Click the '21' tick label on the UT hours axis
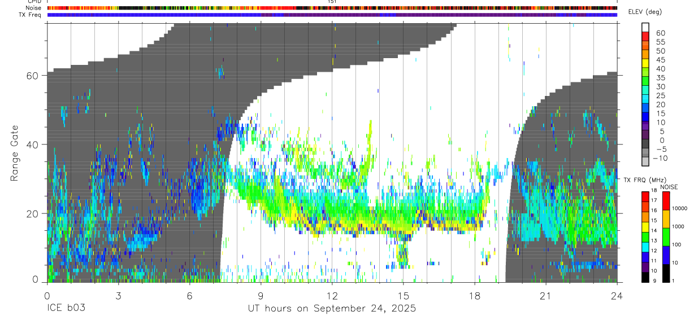This screenshot has height=320, width=694. pos(545,296)
